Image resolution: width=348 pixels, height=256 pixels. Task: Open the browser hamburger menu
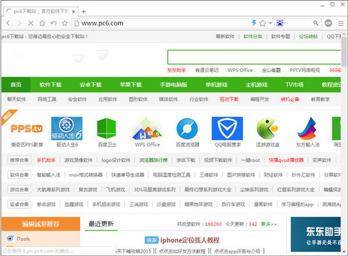[340, 23]
